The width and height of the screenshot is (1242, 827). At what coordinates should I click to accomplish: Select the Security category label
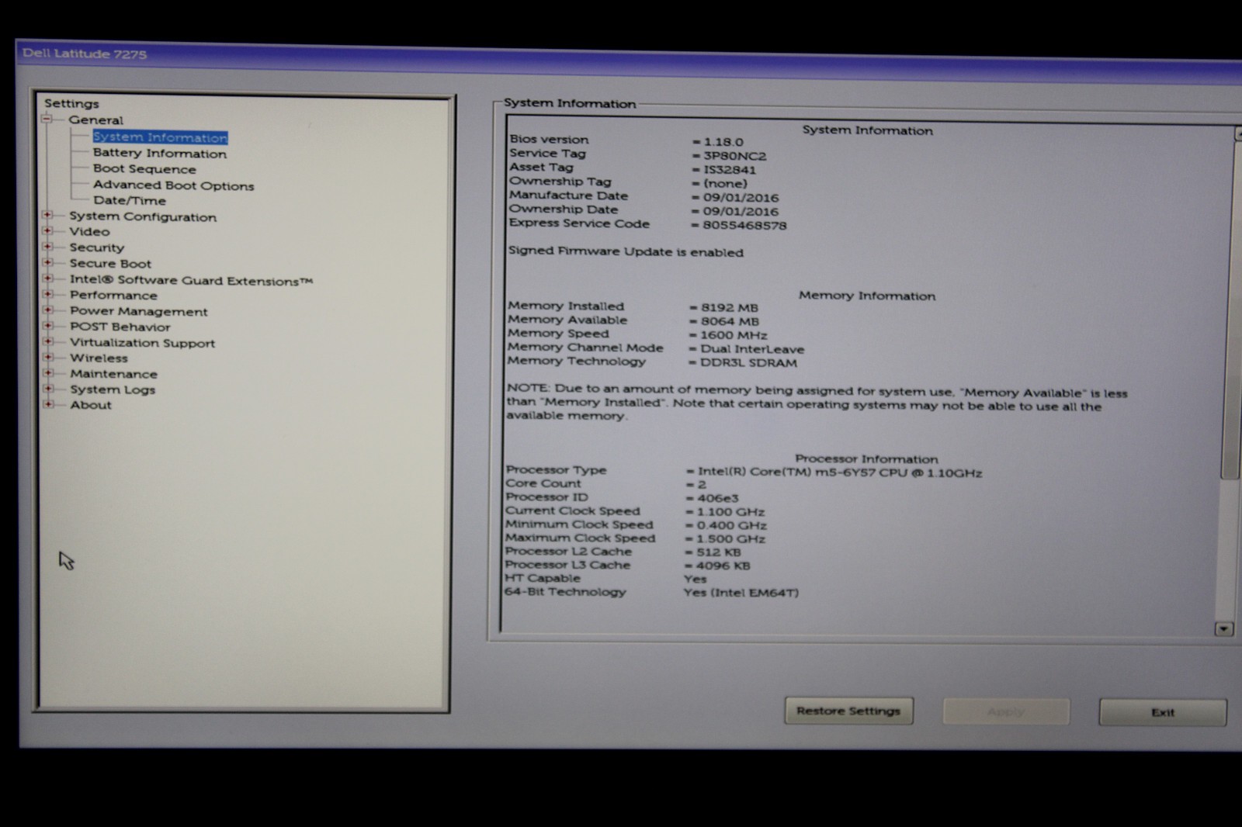pos(96,247)
